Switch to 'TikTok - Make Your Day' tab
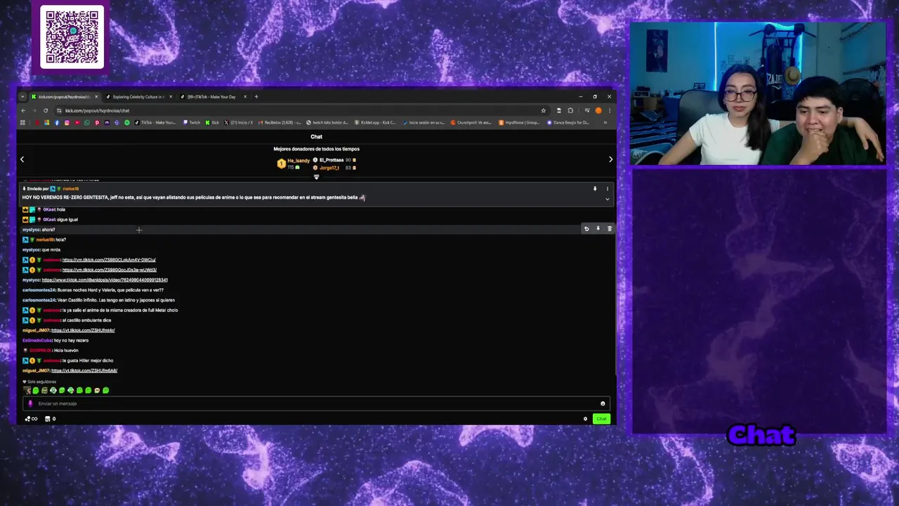Screen dimensions: 899x506 pos(211,96)
